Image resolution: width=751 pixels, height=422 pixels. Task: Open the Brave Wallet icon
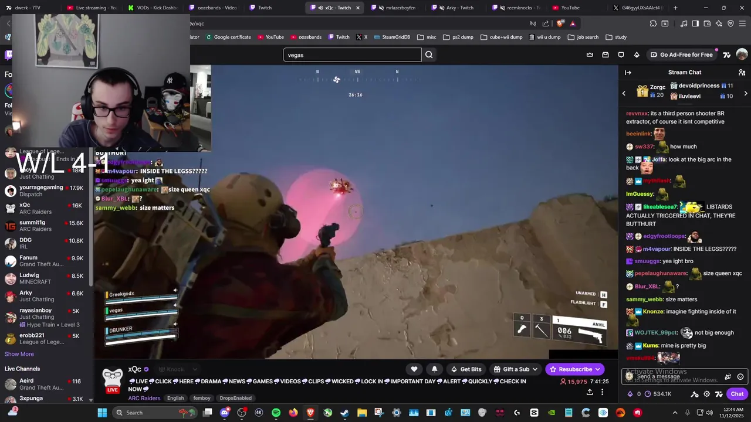click(707, 23)
